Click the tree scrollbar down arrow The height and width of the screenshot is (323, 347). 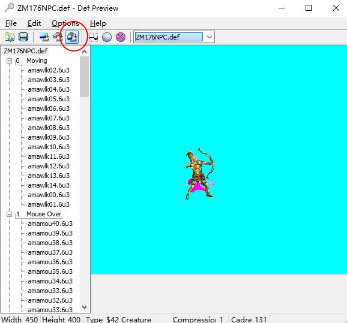(84, 307)
